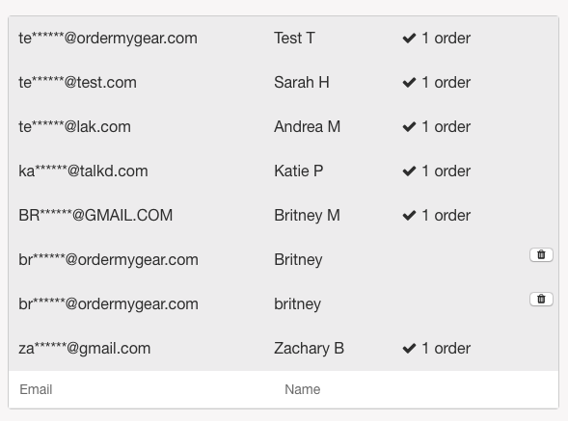Screen dimensions: 568x421
Task: Open the 1 order text for Sarah H
Action: 446,83
